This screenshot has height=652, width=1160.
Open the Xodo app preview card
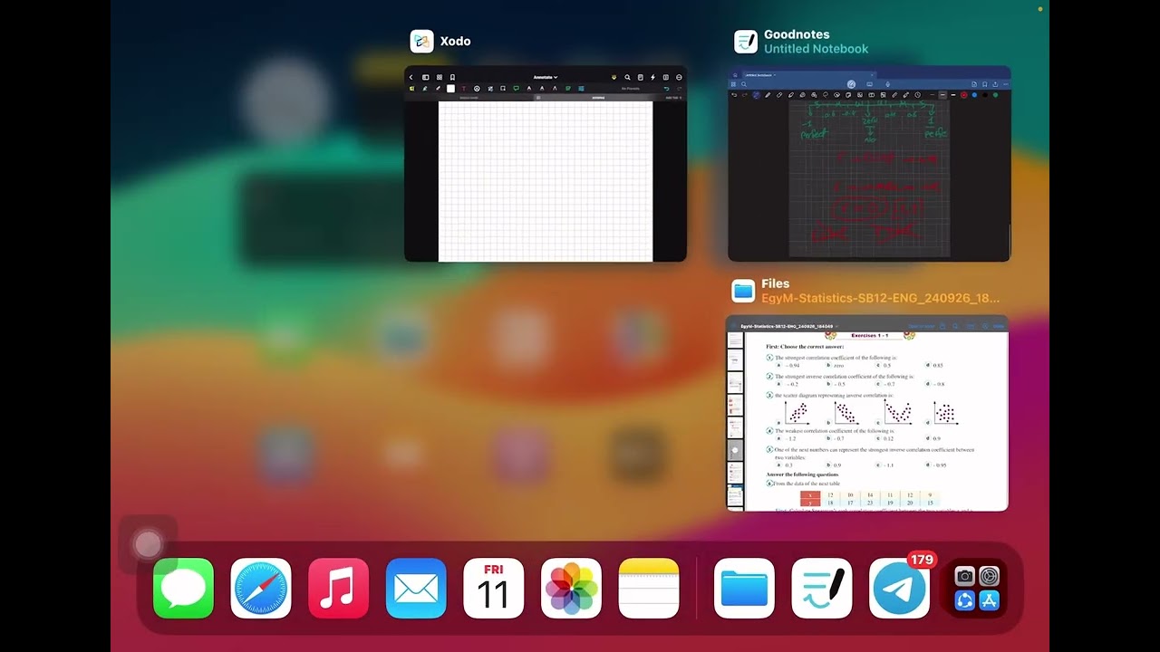coord(546,164)
